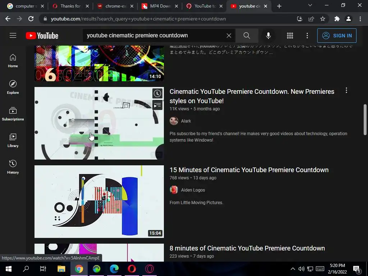Close the 'youtube cin' active tab
This screenshot has height=276, width=368.
(266, 6)
